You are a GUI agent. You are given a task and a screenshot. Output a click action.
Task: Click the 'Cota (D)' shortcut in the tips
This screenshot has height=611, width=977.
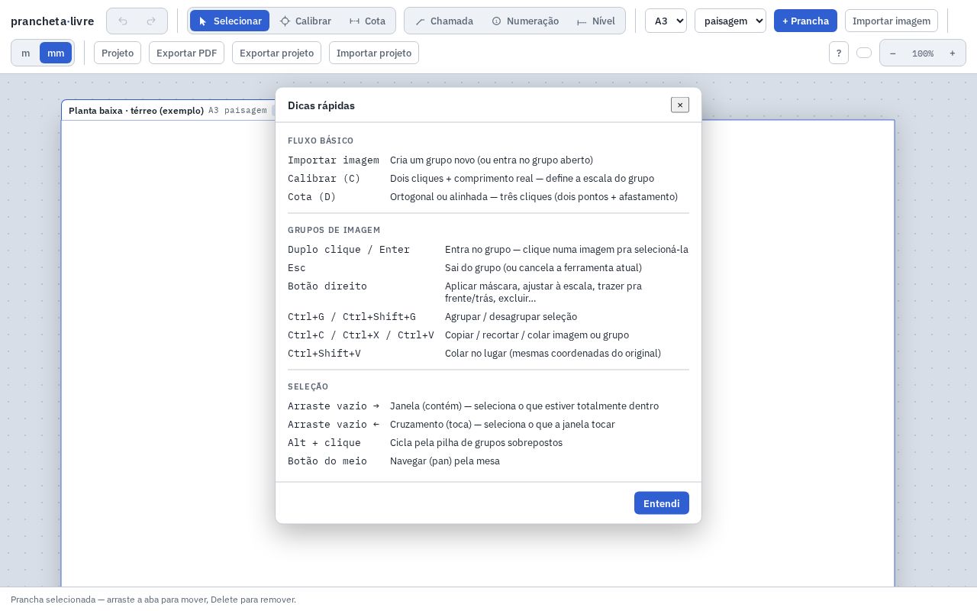pos(311,196)
